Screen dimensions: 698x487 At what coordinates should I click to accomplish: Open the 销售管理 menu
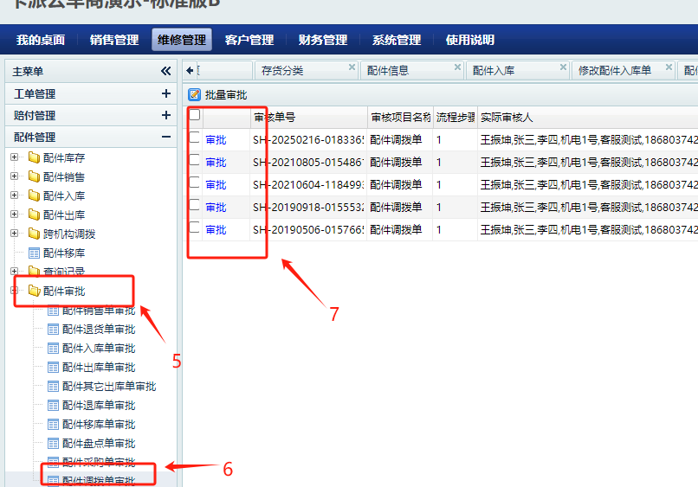coord(113,40)
